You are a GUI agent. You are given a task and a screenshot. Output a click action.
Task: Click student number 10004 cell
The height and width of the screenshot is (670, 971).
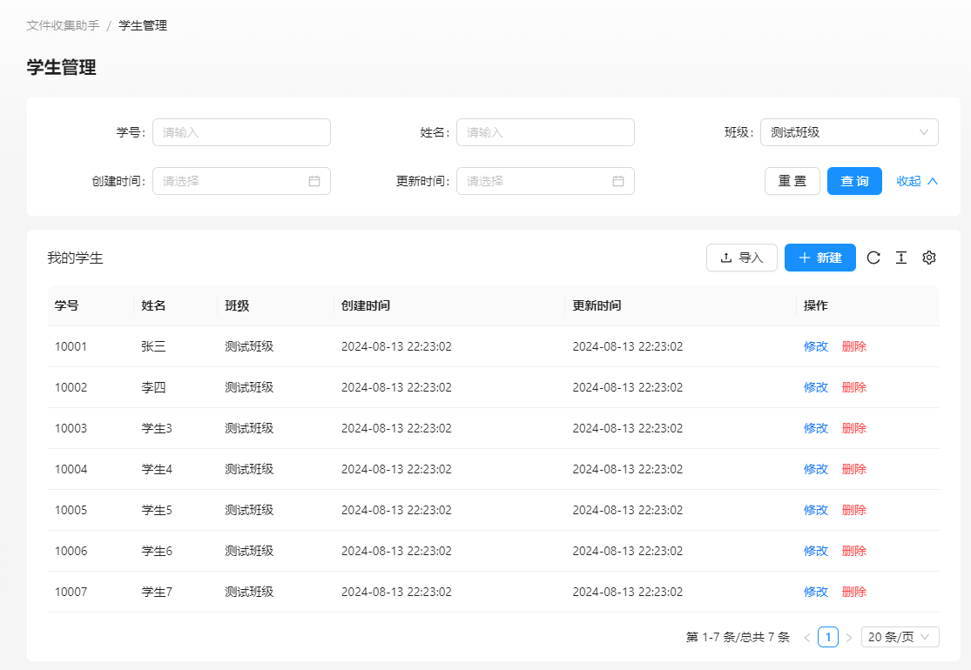point(71,469)
